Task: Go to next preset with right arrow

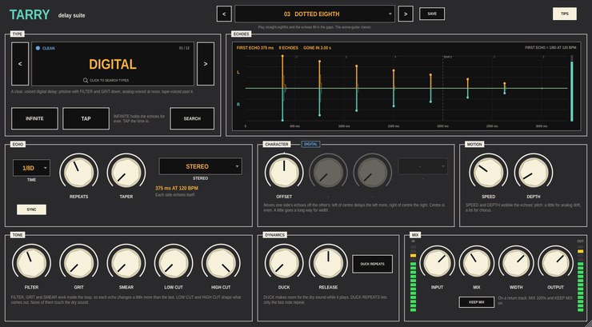Action: [406, 14]
